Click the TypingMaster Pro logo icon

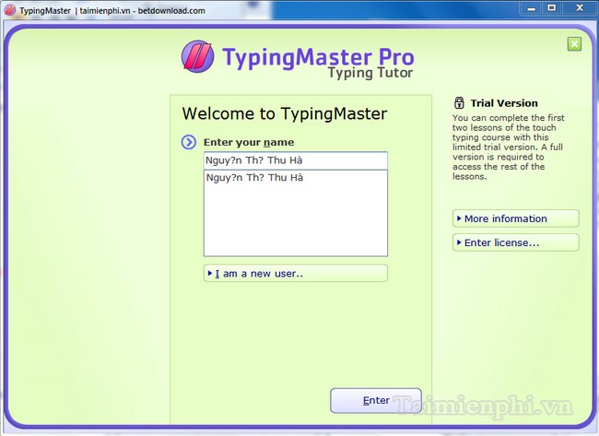coord(197,56)
